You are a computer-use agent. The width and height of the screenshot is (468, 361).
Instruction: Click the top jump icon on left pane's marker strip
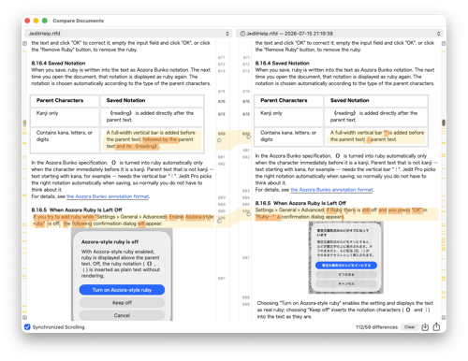point(24,43)
